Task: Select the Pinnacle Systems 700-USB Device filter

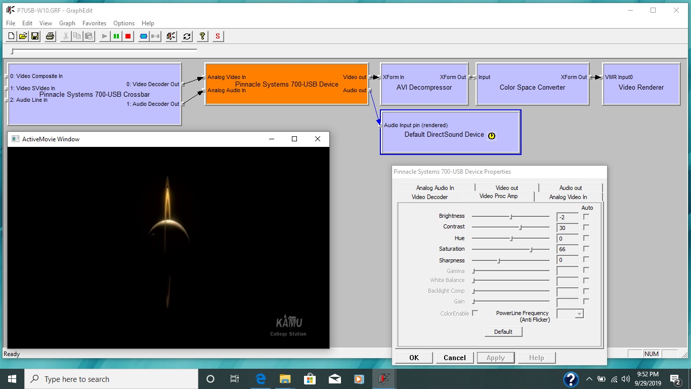Action: coord(287,85)
